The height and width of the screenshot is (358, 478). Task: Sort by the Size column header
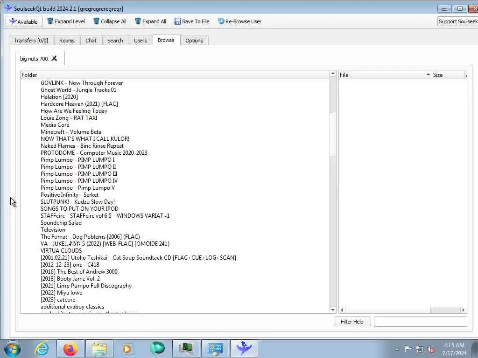[449, 75]
